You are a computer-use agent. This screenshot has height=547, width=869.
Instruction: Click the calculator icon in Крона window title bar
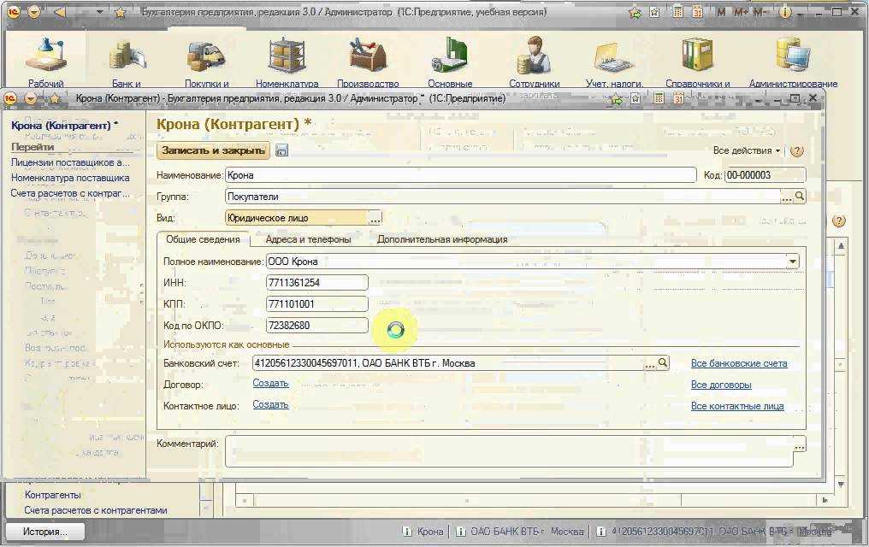(659, 98)
